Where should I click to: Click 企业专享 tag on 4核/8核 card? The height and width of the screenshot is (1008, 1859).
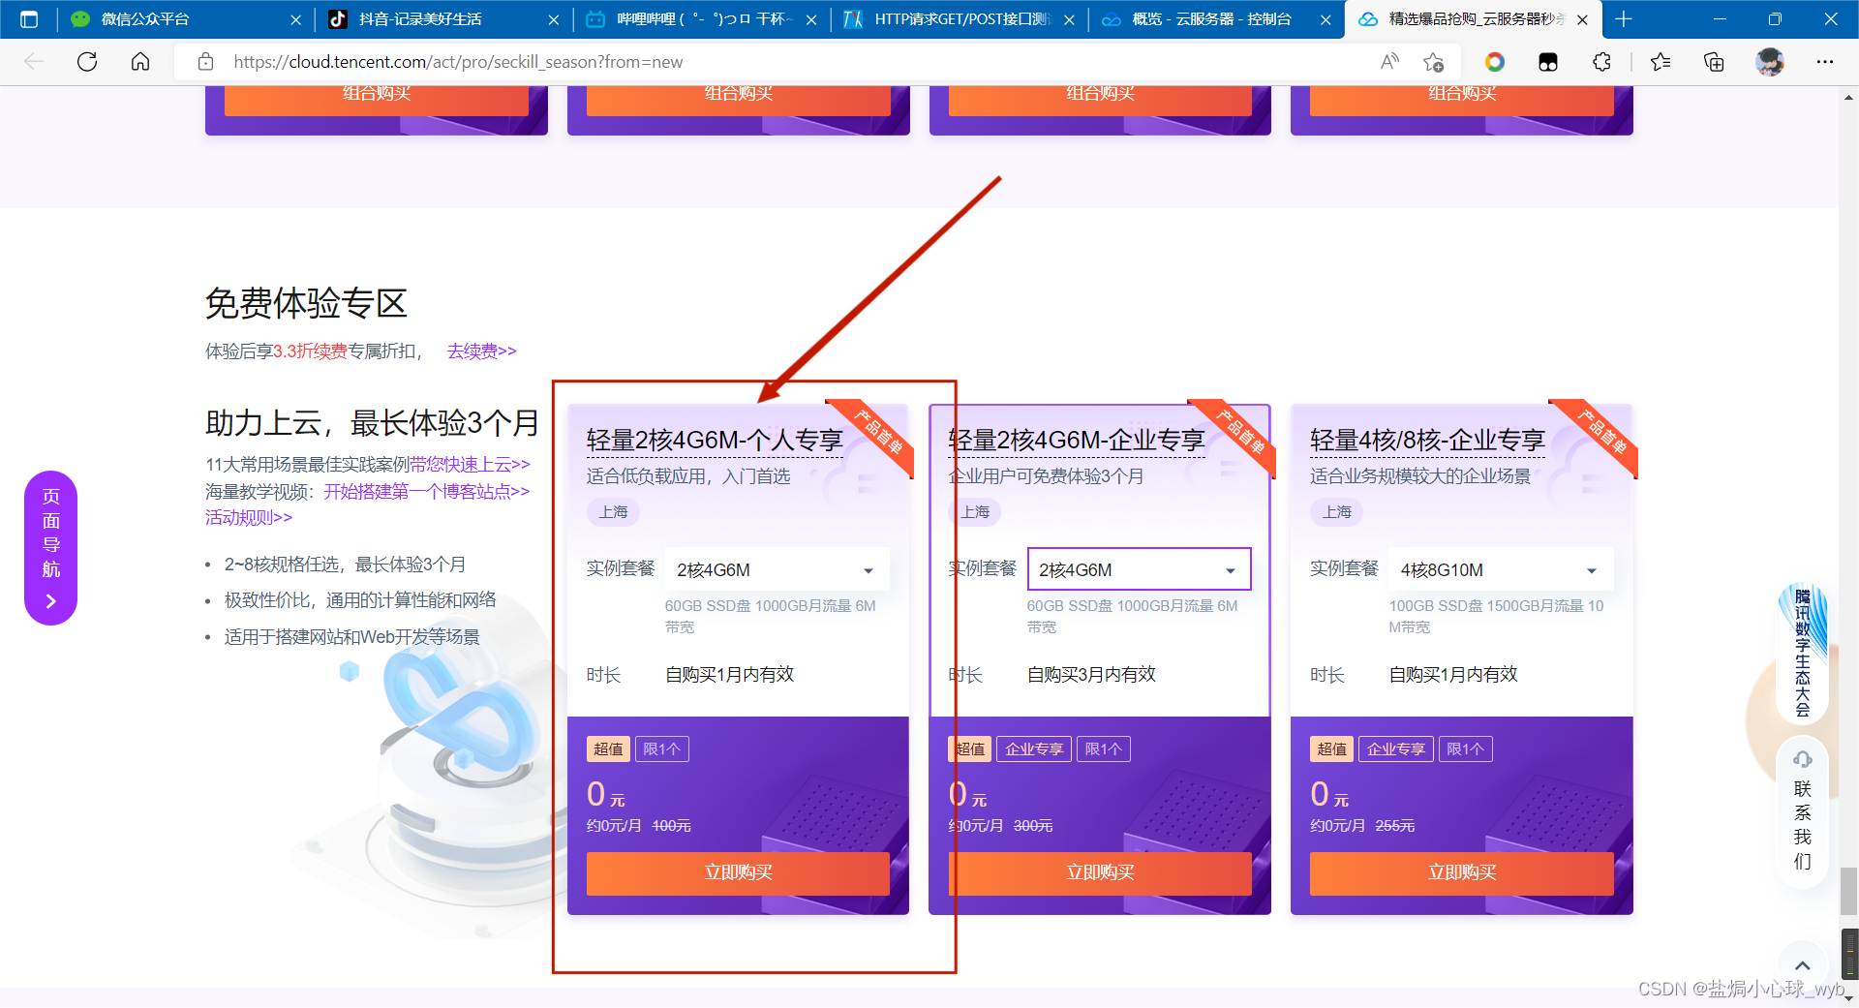tap(1396, 748)
